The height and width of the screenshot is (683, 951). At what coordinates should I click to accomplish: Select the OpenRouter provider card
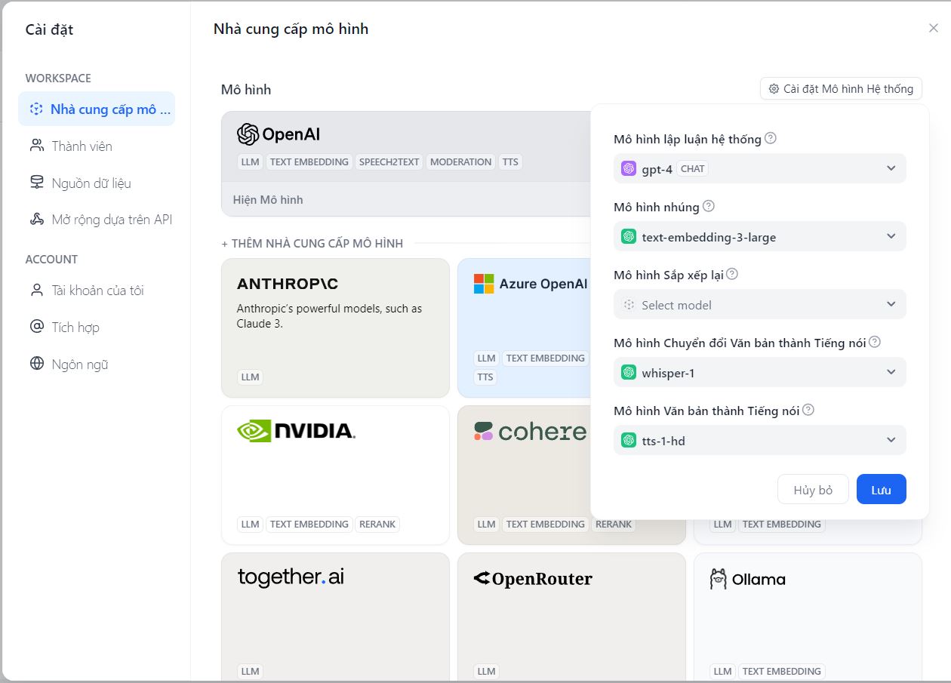571,617
